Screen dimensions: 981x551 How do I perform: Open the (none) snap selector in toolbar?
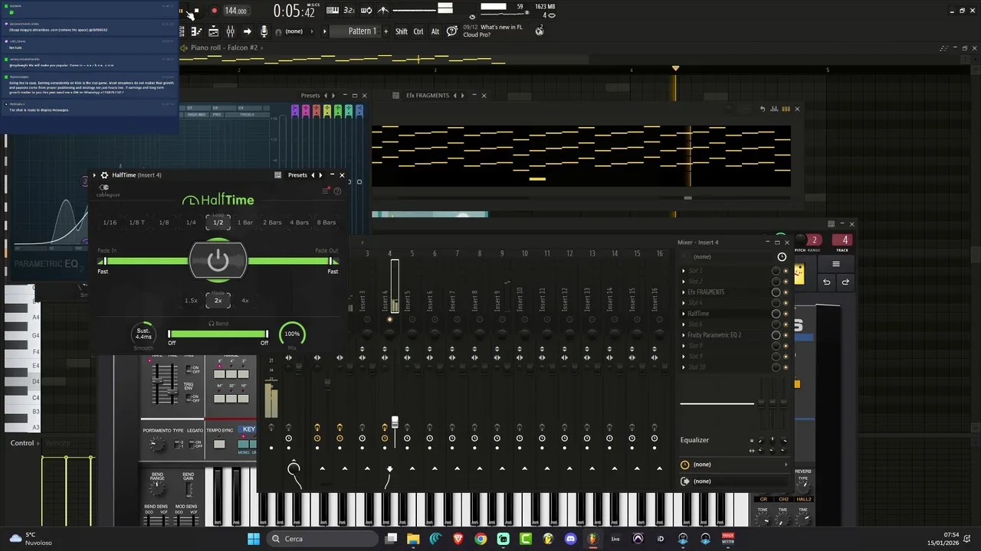pyautogui.click(x=294, y=31)
